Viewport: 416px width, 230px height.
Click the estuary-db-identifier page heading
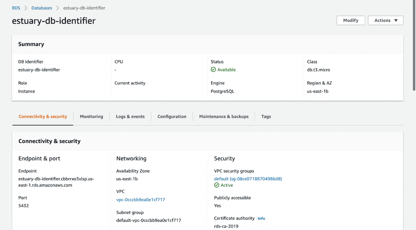(x=54, y=21)
